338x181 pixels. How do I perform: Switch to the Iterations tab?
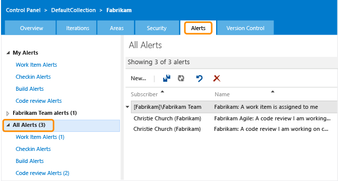[77, 28]
